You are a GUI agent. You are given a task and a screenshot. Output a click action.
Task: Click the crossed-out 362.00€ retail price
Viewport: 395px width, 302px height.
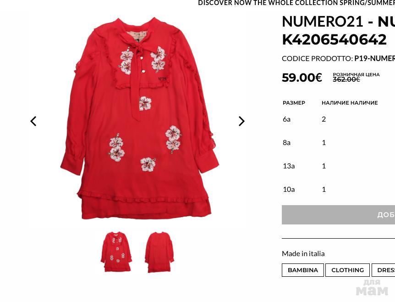click(x=346, y=79)
